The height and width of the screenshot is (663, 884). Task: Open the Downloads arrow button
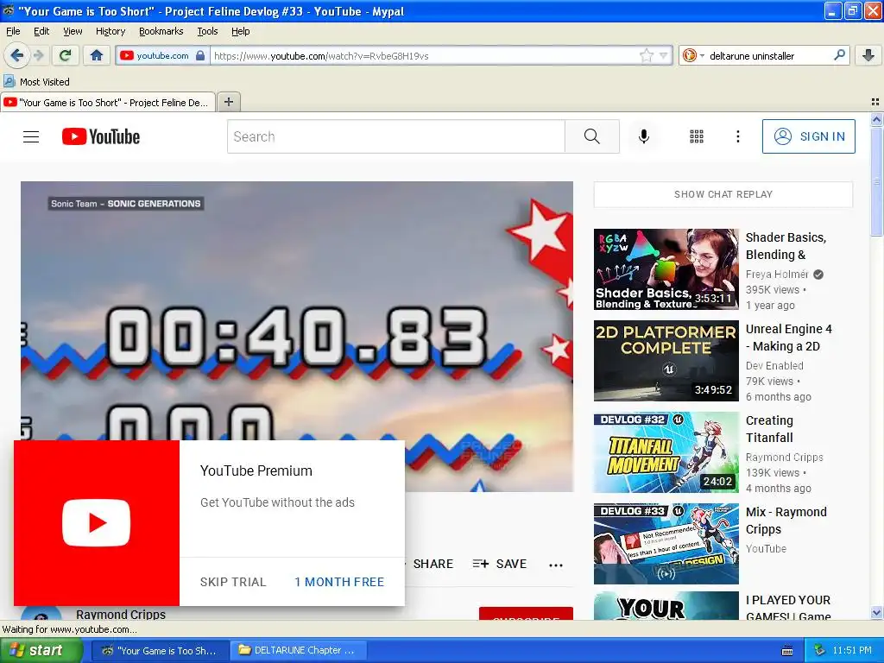(x=868, y=55)
